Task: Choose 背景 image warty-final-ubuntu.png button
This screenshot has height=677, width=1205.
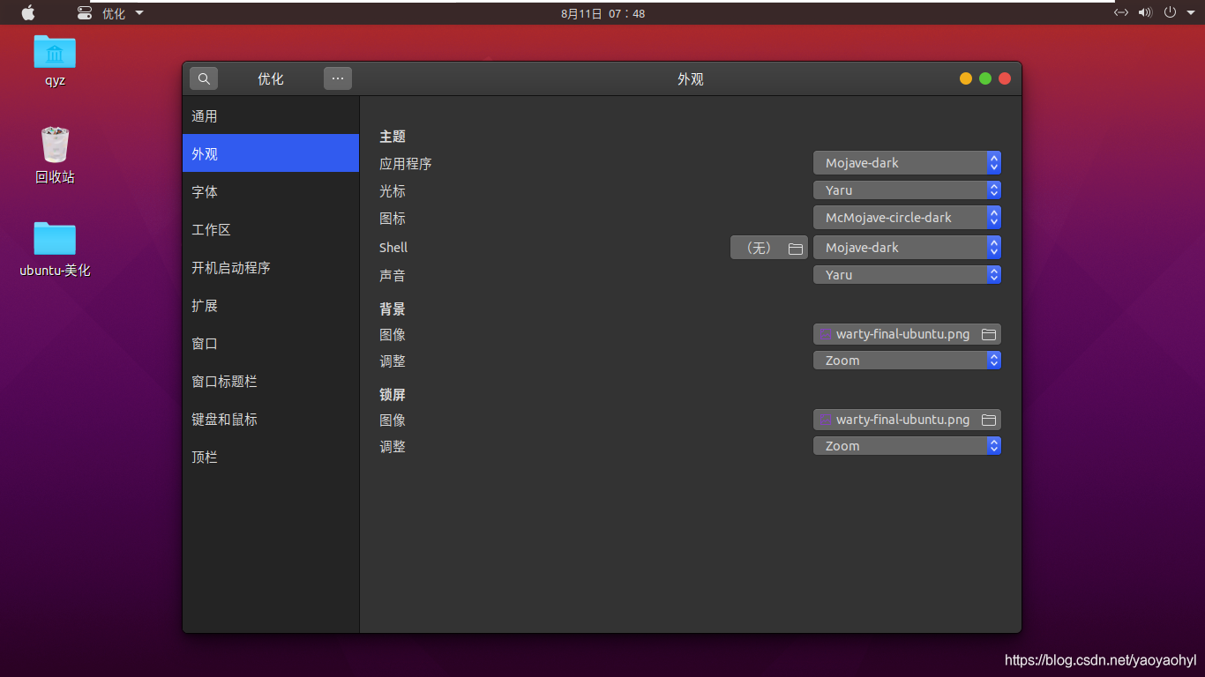Action: [907, 334]
